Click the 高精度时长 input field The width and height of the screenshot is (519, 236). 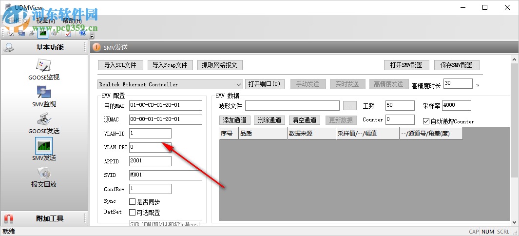[x=458, y=83]
